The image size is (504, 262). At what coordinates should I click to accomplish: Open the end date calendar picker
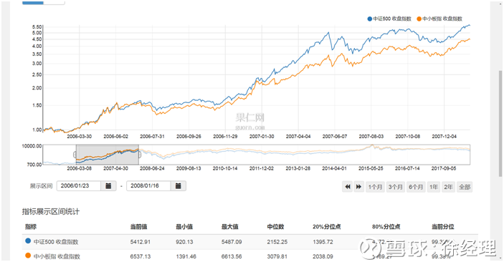click(x=179, y=186)
